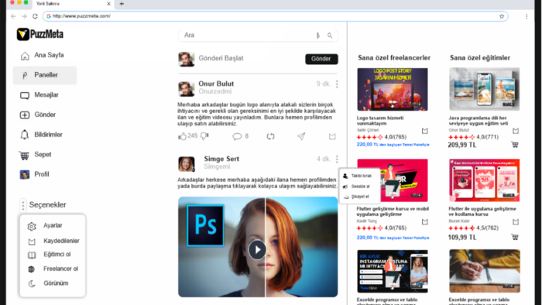This screenshot has height=305, width=542.
Task: Open comments on Onur Bulut's post
Action: (237, 136)
